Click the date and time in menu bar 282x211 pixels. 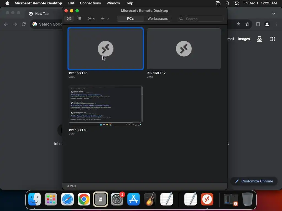coord(260,3)
